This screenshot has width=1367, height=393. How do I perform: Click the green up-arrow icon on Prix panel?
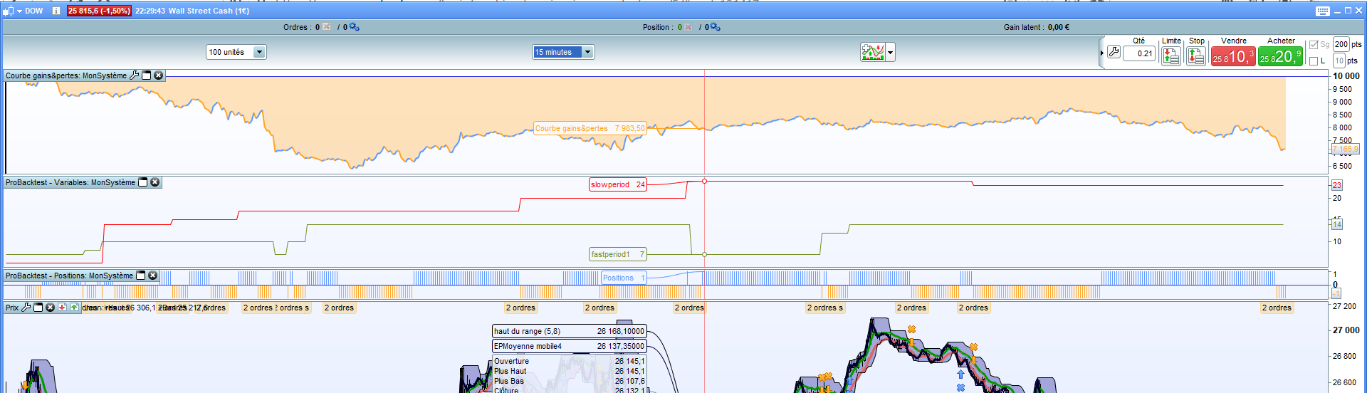tap(74, 308)
